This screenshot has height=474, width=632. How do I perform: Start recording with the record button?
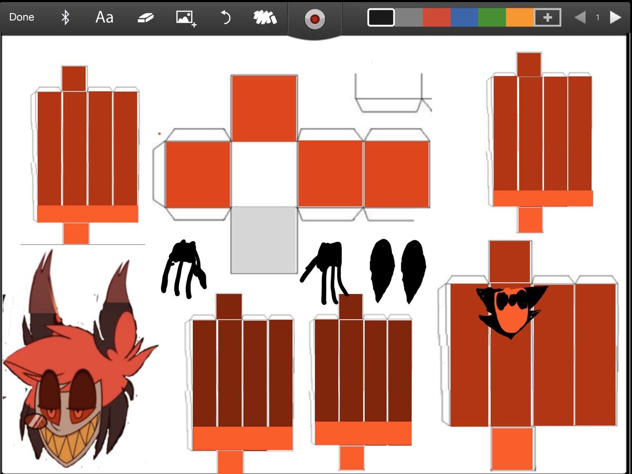tap(314, 19)
